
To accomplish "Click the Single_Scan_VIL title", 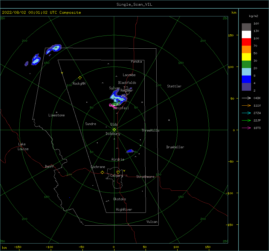I will pyautogui.click(x=134, y=4).
